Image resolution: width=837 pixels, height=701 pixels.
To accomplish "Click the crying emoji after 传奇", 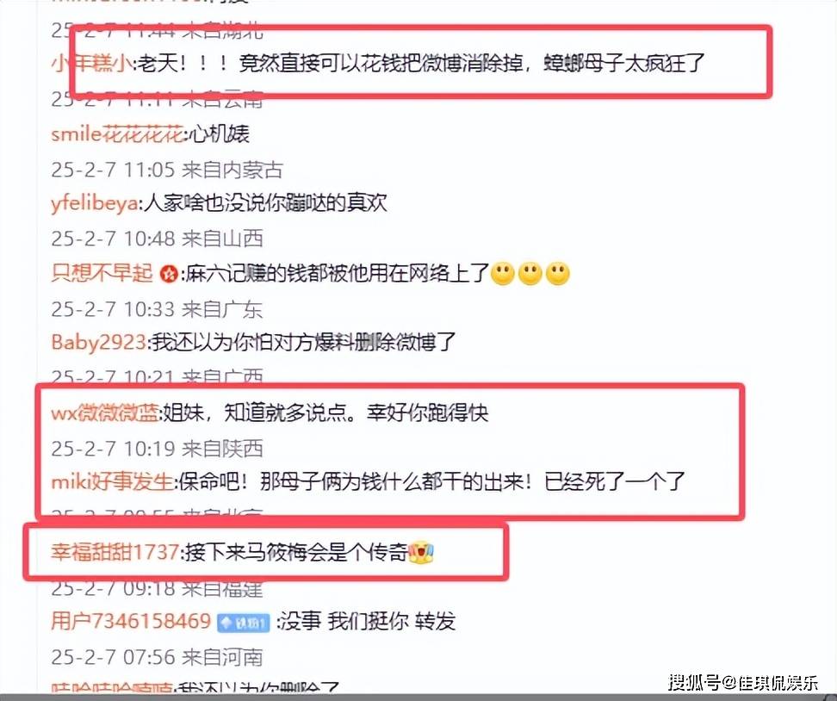I will pos(420,552).
